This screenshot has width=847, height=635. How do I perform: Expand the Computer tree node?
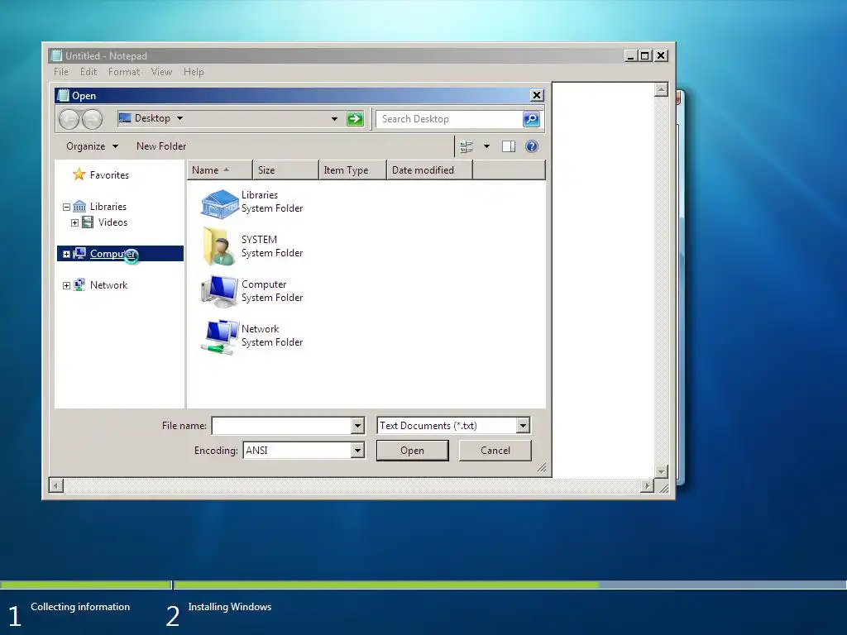point(66,254)
